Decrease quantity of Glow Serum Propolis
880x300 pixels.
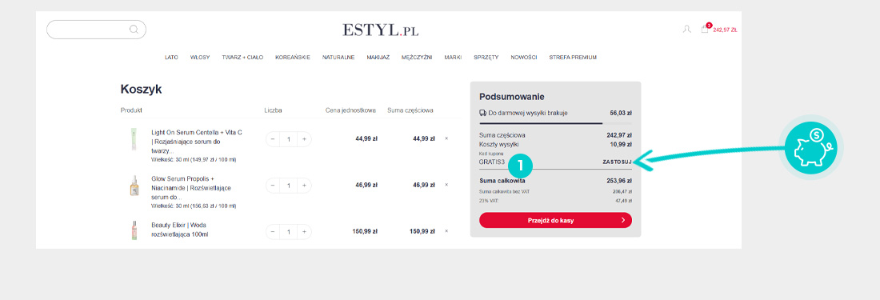click(273, 185)
